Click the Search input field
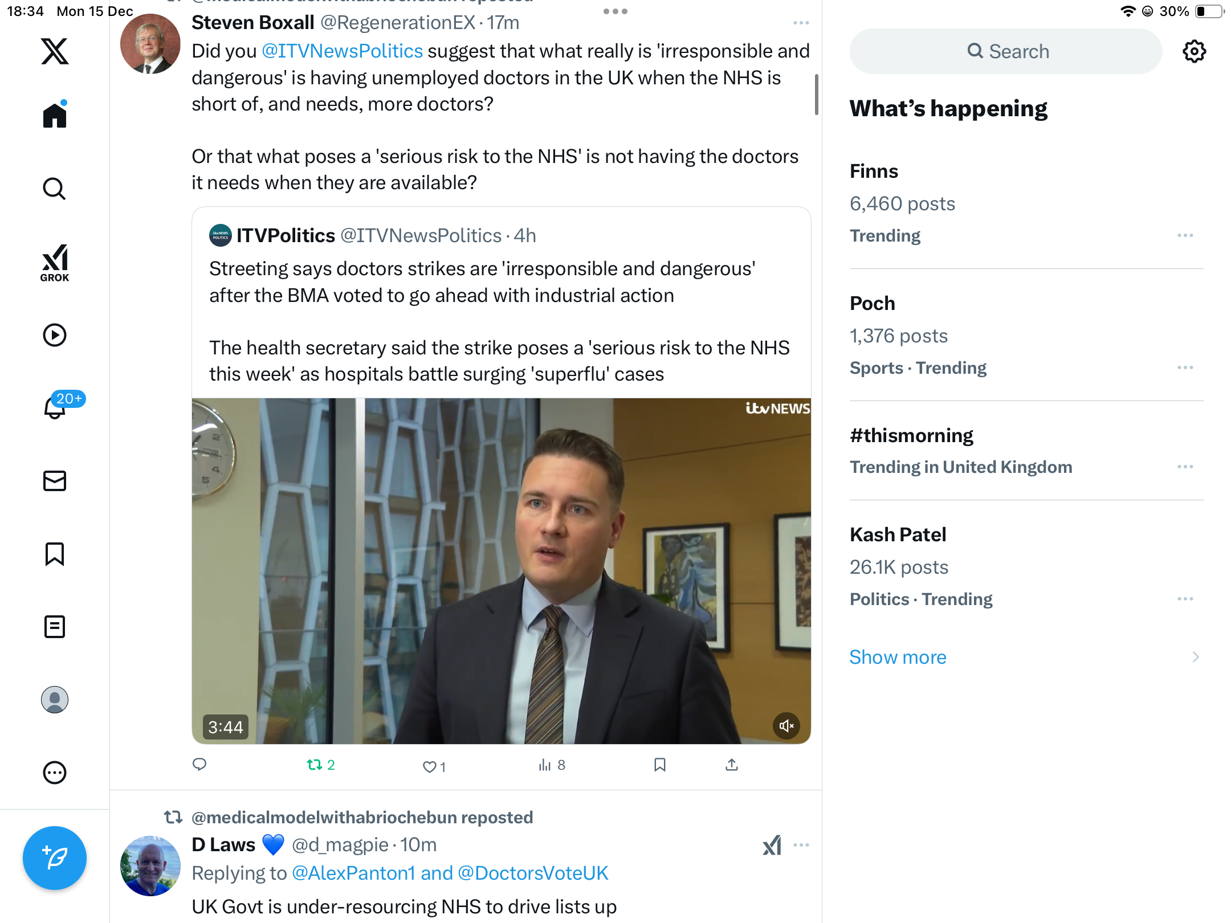The width and height of the screenshot is (1231, 923). point(1006,51)
